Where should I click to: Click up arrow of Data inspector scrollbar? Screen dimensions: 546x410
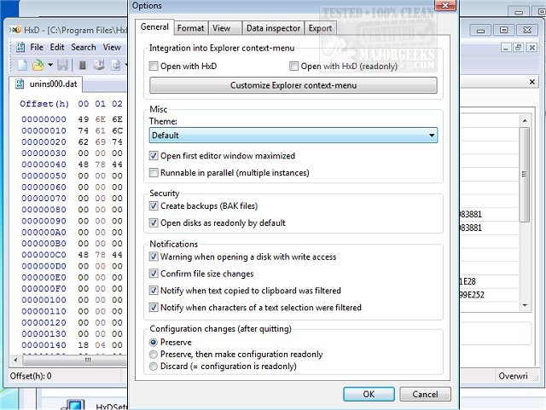click(x=525, y=120)
